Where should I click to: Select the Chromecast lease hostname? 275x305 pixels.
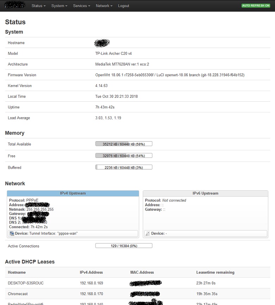point(18,294)
